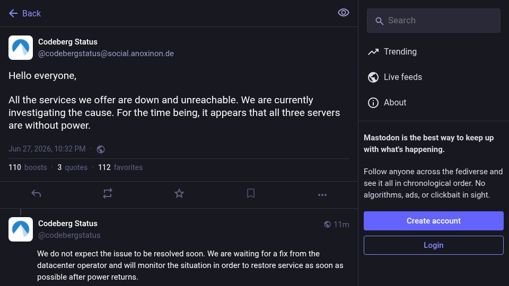Click the Live feeds globe icon
Image resolution: width=509 pixels, height=286 pixels.
(x=373, y=77)
